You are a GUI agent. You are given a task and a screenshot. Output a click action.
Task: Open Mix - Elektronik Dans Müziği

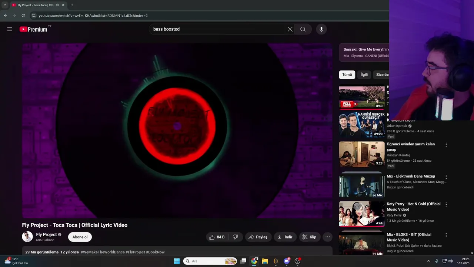pyautogui.click(x=411, y=177)
